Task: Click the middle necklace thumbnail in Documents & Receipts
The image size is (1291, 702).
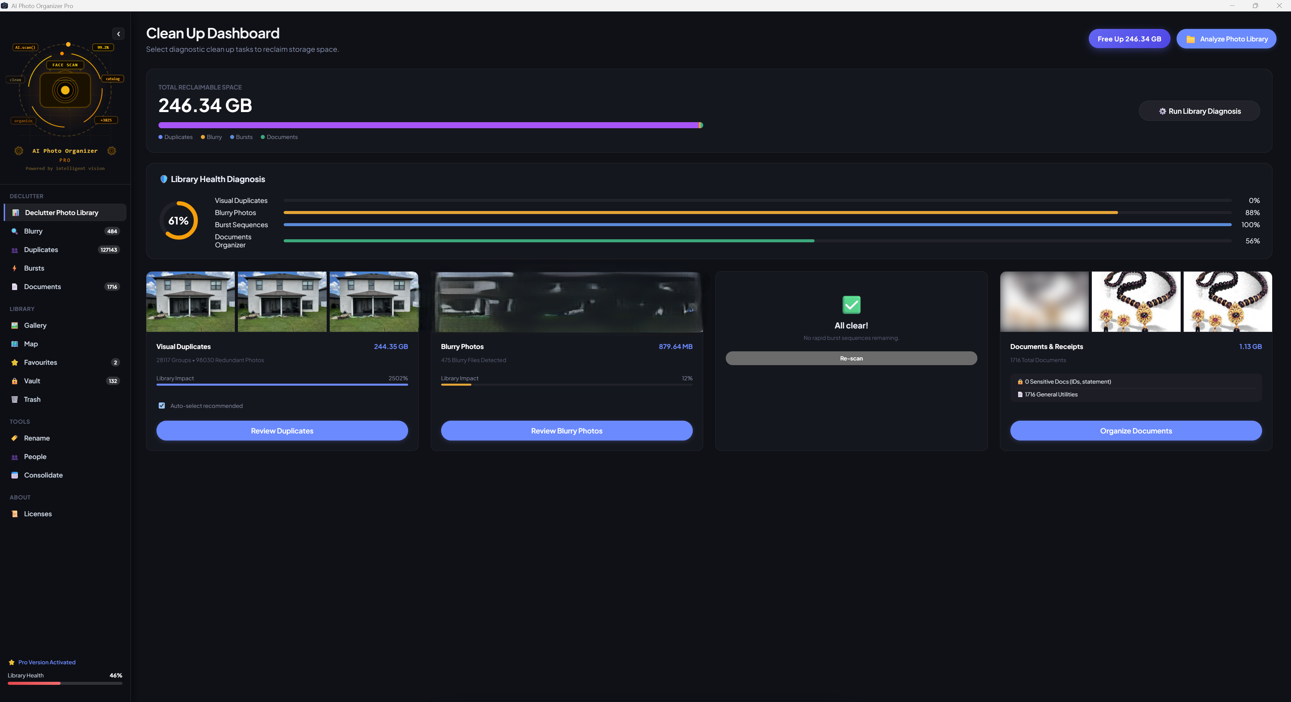Action: coord(1136,301)
